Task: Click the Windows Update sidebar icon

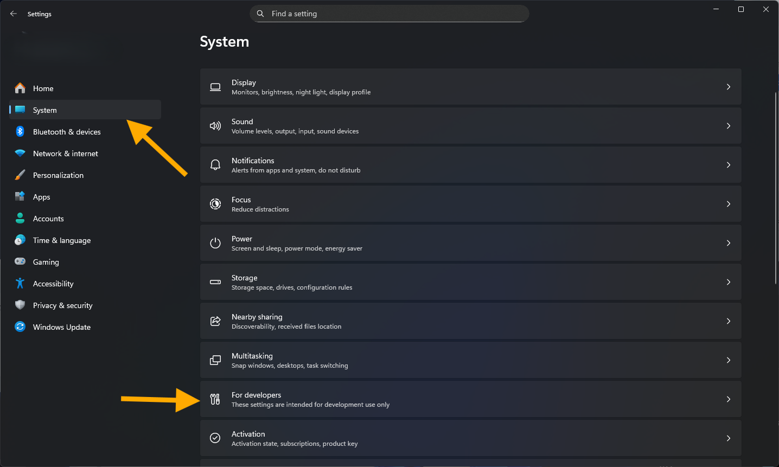Action: click(20, 327)
